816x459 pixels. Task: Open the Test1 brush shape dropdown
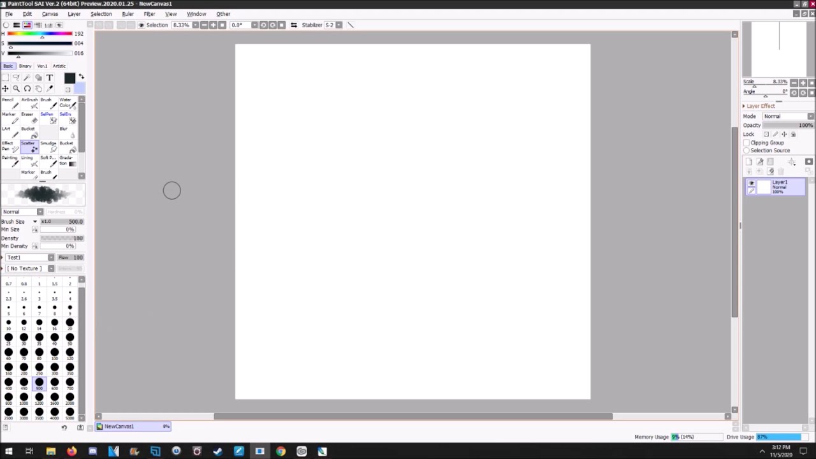point(30,258)
